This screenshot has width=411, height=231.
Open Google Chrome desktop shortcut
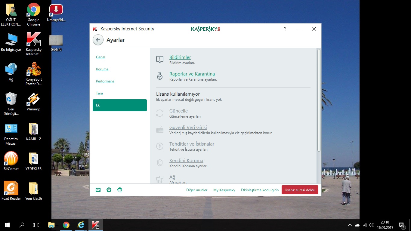[33, 14]
